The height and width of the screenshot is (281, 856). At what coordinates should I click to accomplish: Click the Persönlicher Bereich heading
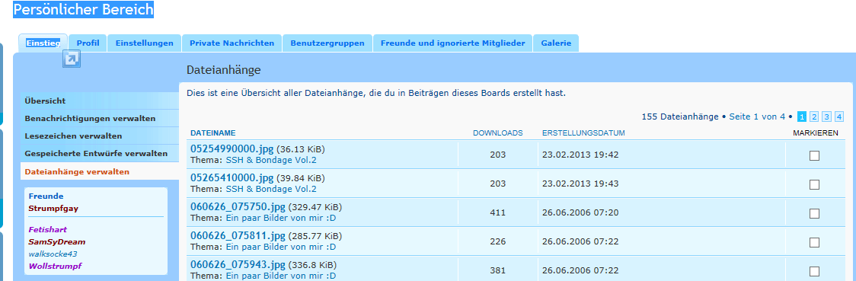pos(84,9)
